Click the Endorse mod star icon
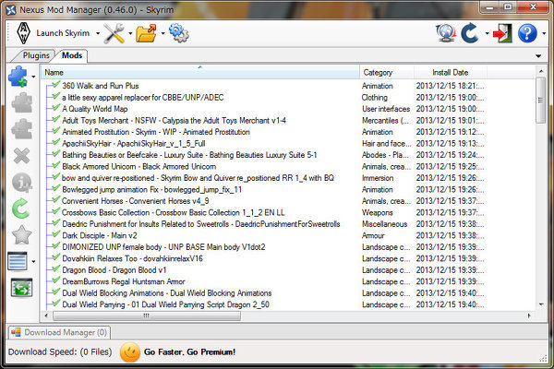The image size is (554, 369). [x=20, y=235]
